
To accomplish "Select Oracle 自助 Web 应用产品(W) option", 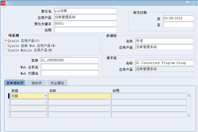I will (x=6, y=45).
